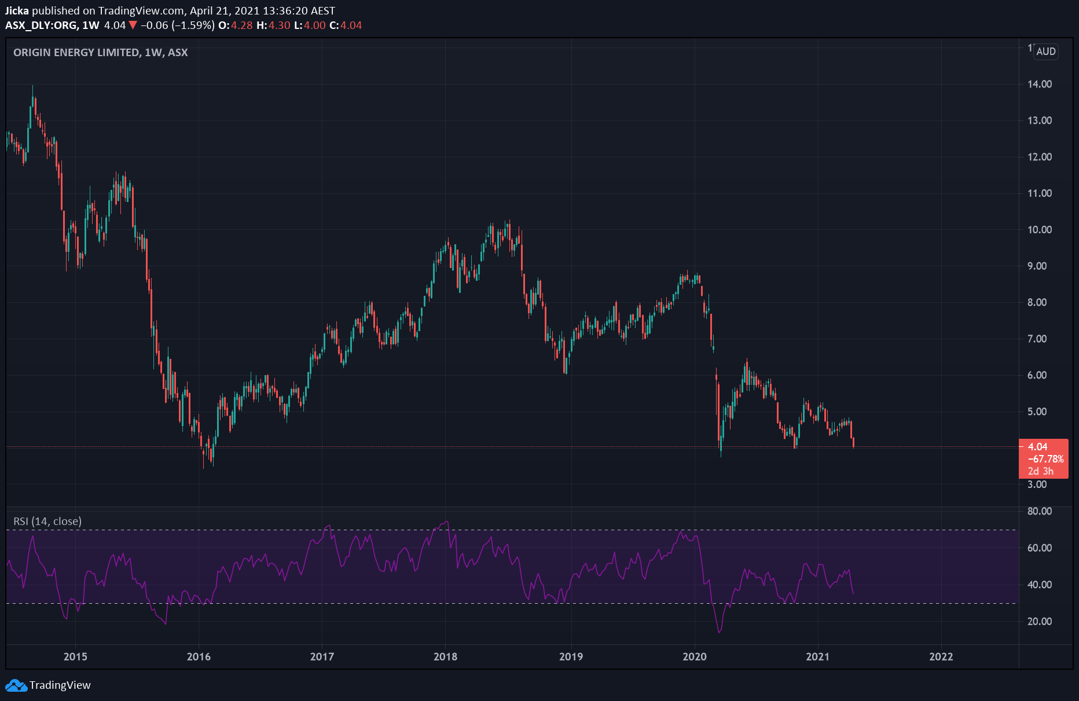
Task: Click the 5.00 price axis label
Action: pos(1037,412)
